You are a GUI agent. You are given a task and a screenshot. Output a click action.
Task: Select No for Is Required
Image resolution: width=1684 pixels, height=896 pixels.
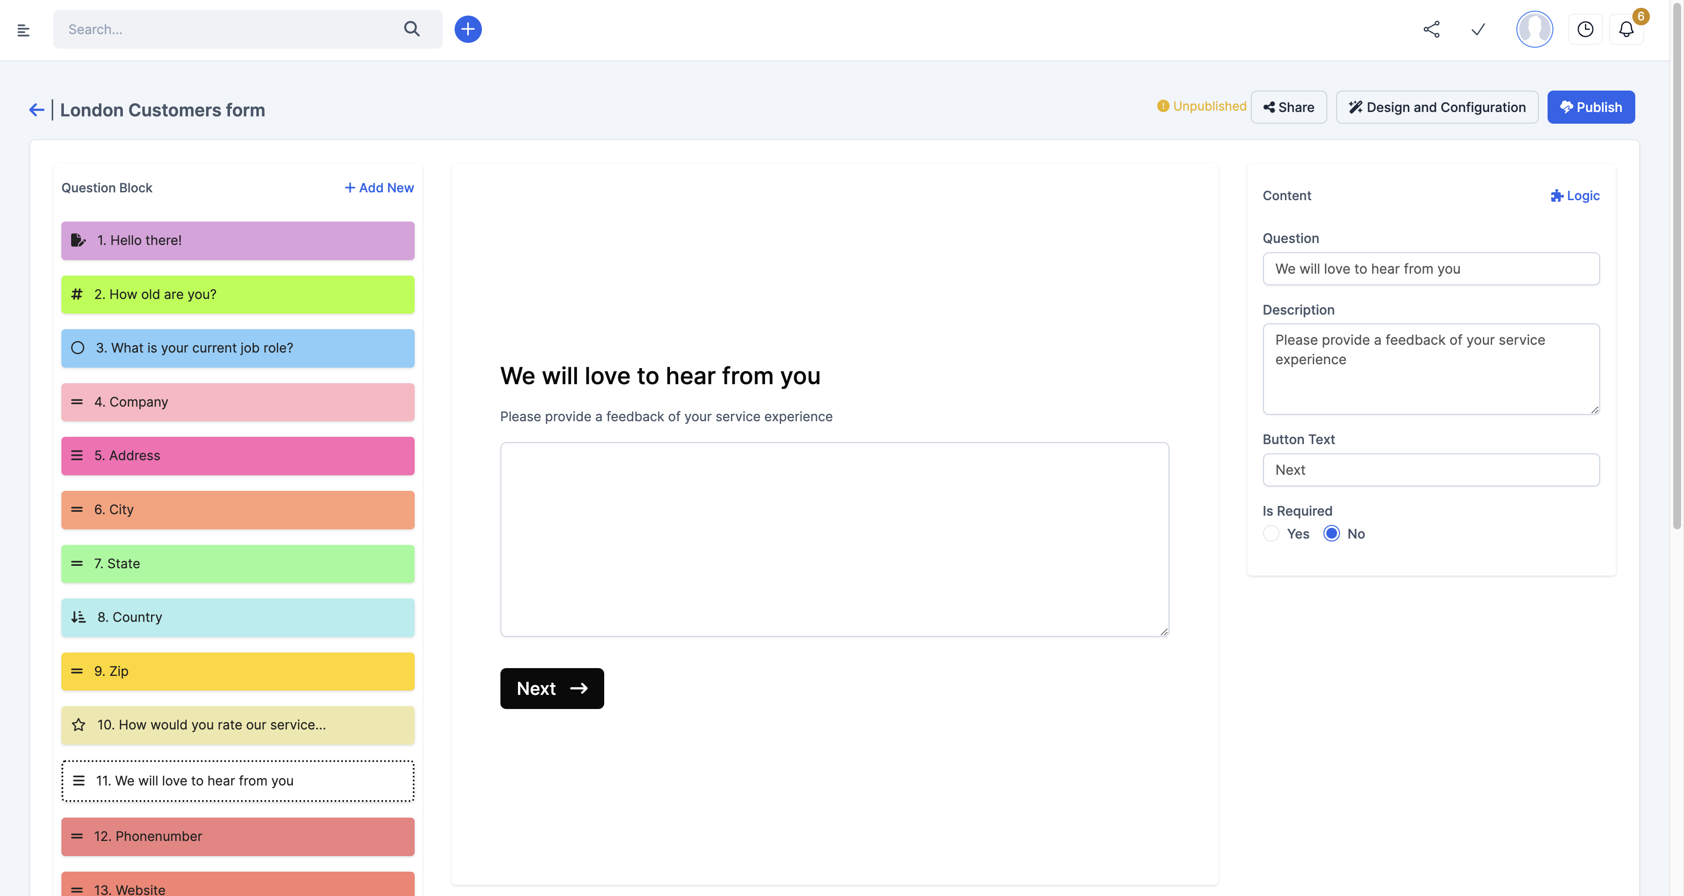click(1332, 534)
